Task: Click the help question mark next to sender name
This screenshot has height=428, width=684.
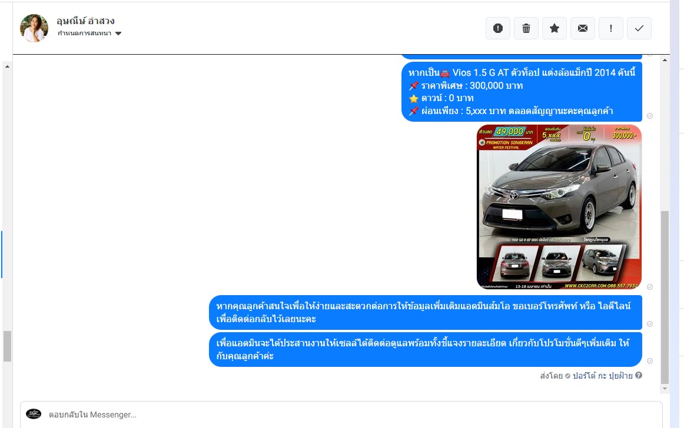Action: [x=639, y=375]
